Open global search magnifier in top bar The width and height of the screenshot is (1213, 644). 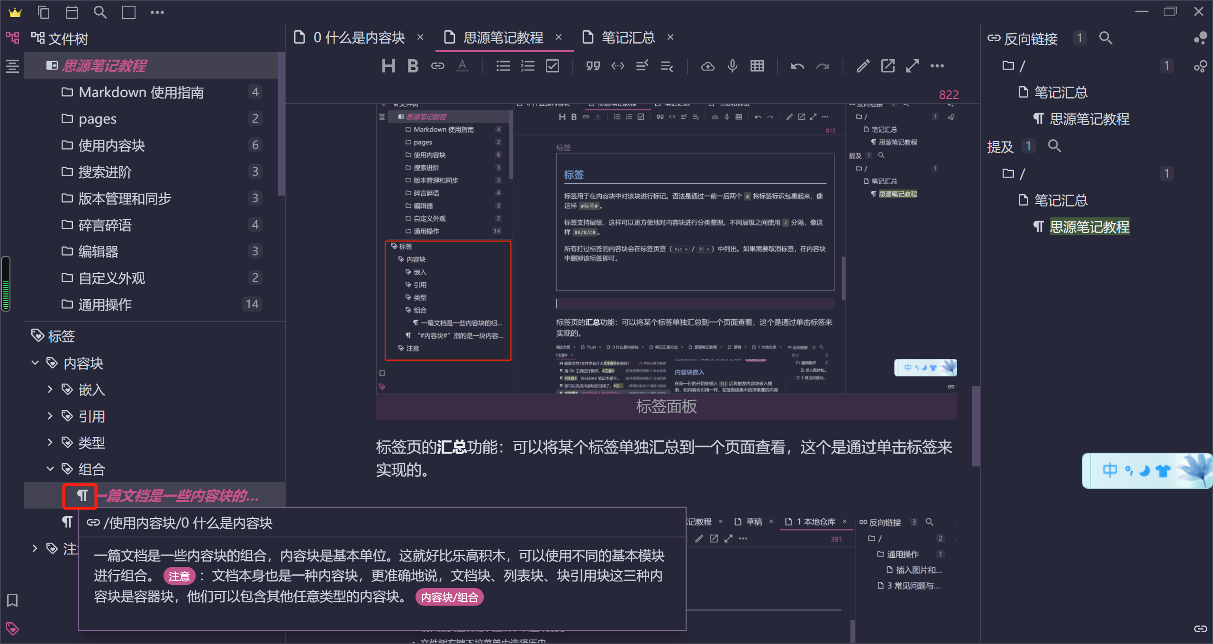(x=100, y=12)
